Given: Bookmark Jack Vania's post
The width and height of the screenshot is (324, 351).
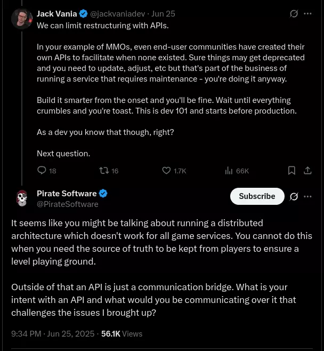Looking at the screenshot, I should 291,171.
